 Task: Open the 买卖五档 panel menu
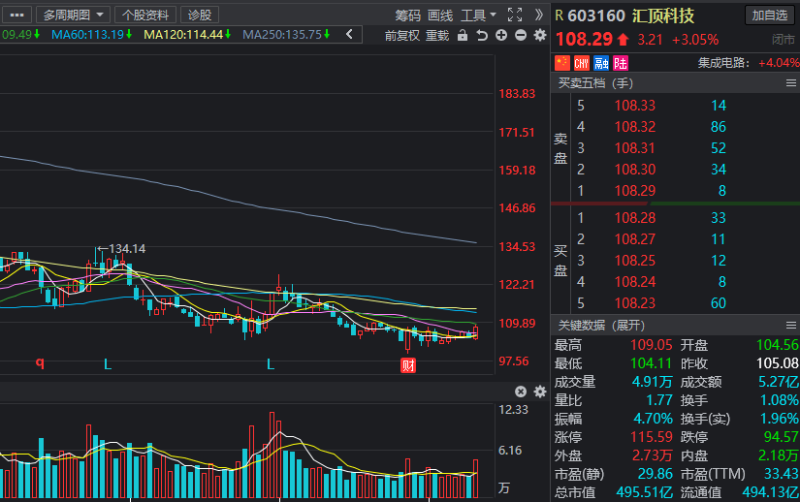pyautogui.click(x=791, y=83)
